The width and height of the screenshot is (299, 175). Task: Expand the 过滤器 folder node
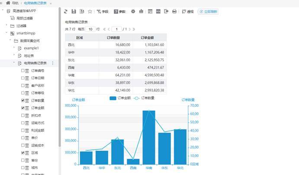coord(5,25)
